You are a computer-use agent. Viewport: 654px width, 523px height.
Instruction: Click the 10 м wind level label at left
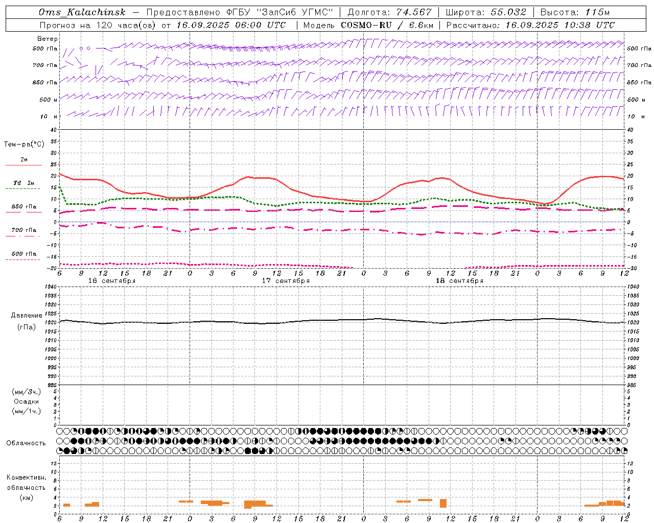click(49, 116)
